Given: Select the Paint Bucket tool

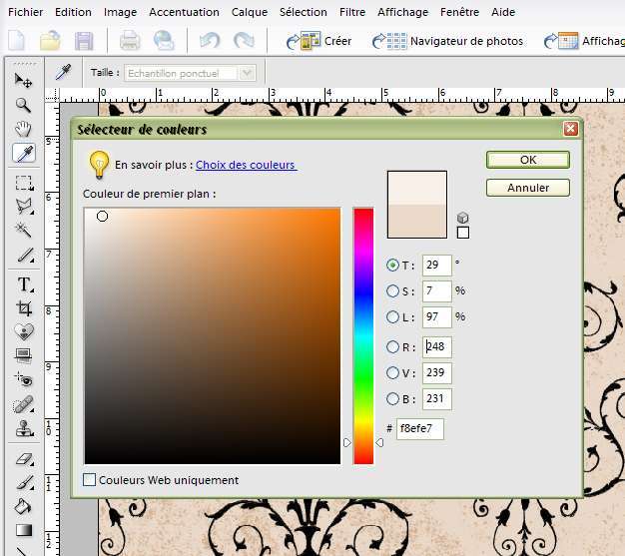Looking at the screenshot, I should [23, 506].
